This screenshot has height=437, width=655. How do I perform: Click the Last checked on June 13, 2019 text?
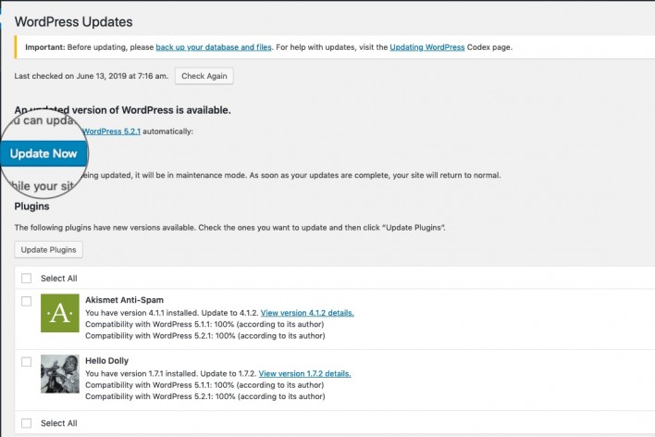pyautogui.click(x=92, y=76)
